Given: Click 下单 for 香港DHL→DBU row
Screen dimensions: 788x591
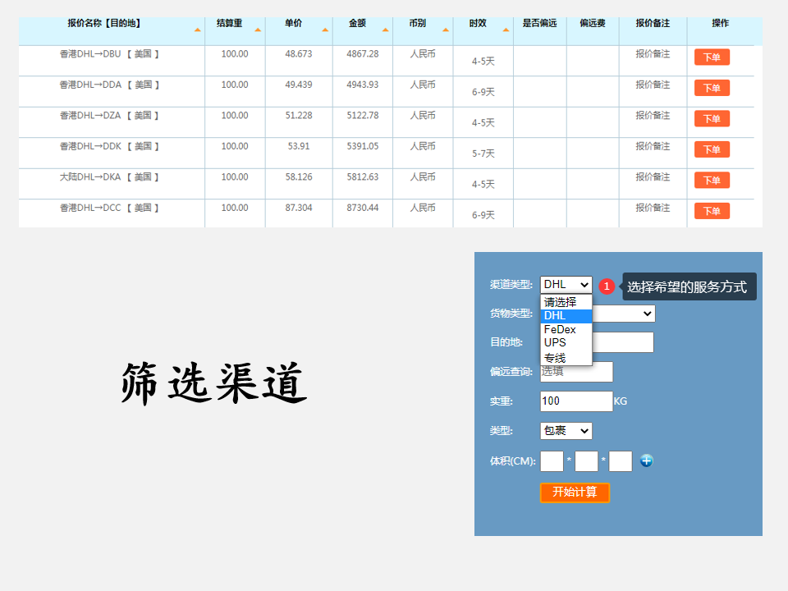Looking at the screenshot, I should click(x=712, y=57).
